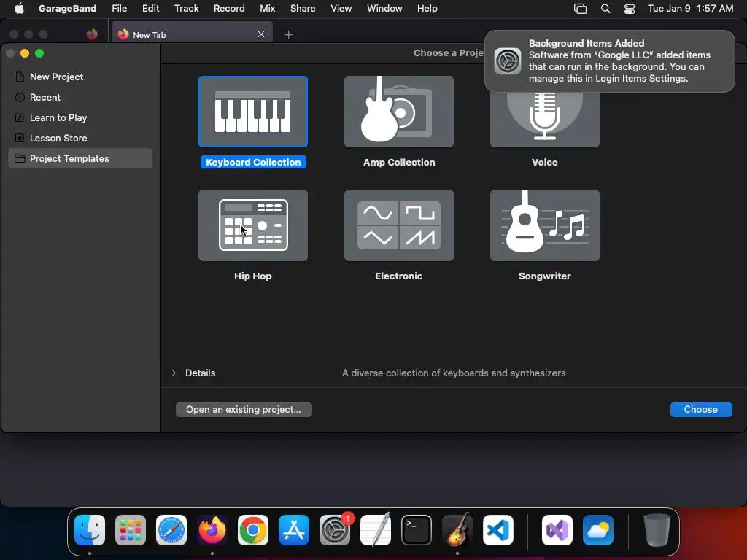Open the Lesson Store section

[x=80, y=138]
